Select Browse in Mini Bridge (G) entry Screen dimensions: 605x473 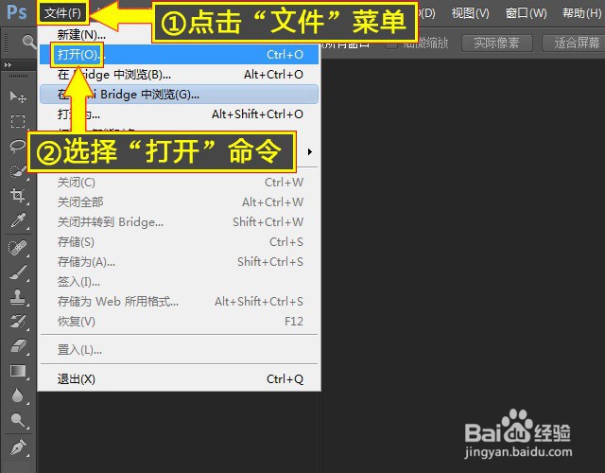(179, 95)
